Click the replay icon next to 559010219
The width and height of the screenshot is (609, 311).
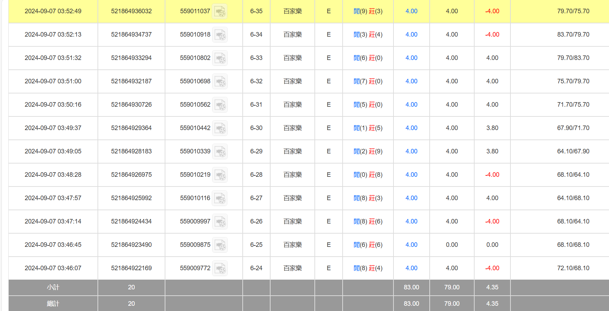(220, 175)
